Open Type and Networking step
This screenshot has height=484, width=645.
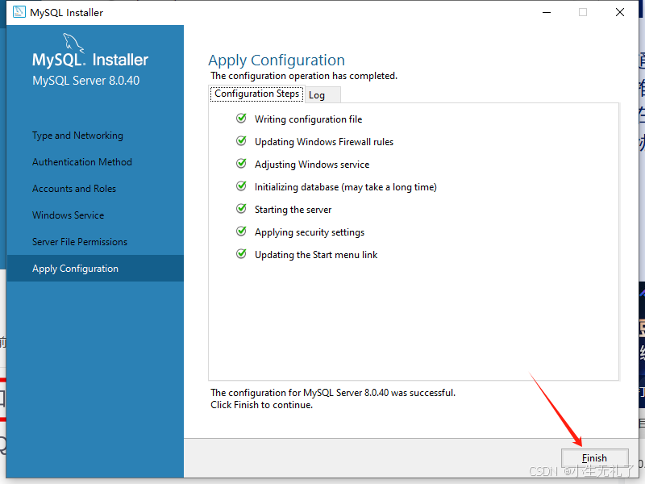coord(77,136)
